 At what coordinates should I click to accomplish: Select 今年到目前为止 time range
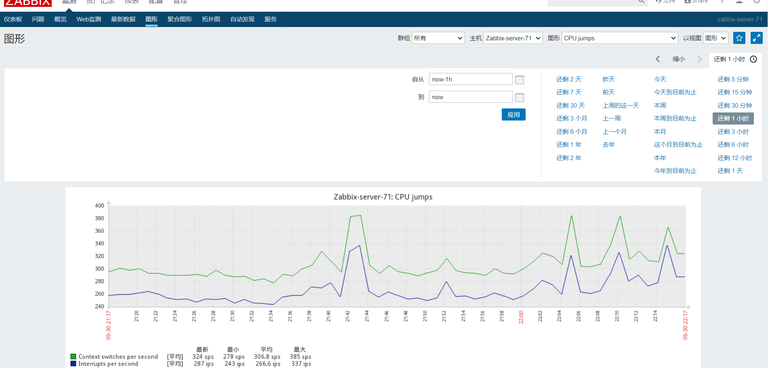pos(675,171)
